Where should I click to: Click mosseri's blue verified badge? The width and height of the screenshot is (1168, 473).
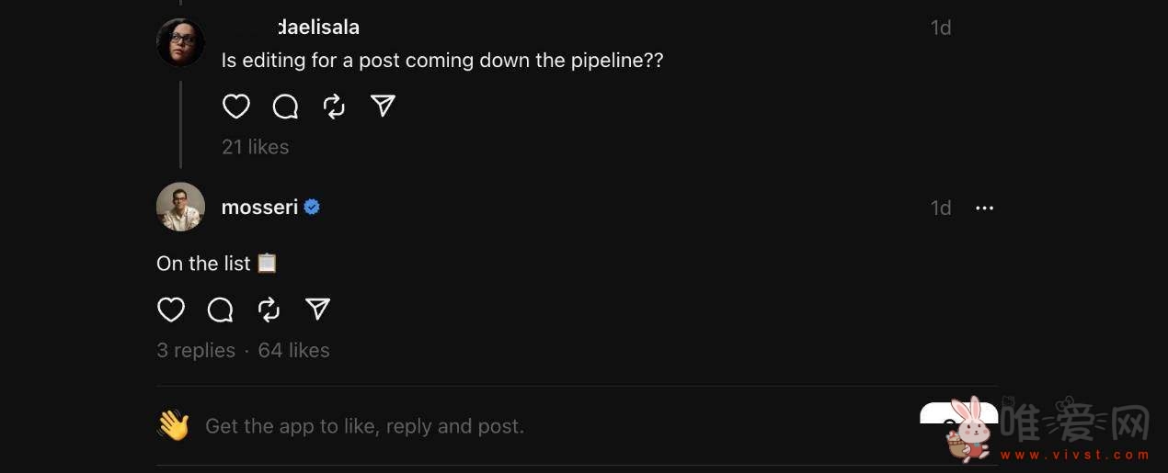coord(312,208)
